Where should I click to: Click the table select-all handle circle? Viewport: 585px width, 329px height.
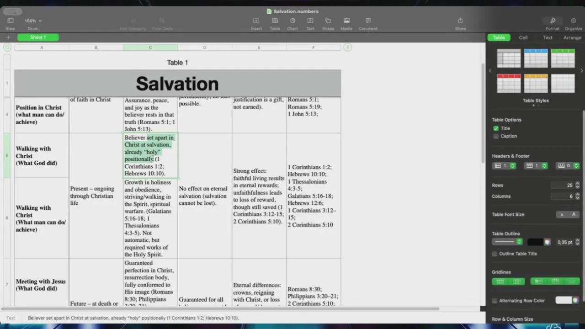point(7,47)
